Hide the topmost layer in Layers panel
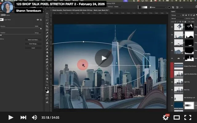 point(172,27)
